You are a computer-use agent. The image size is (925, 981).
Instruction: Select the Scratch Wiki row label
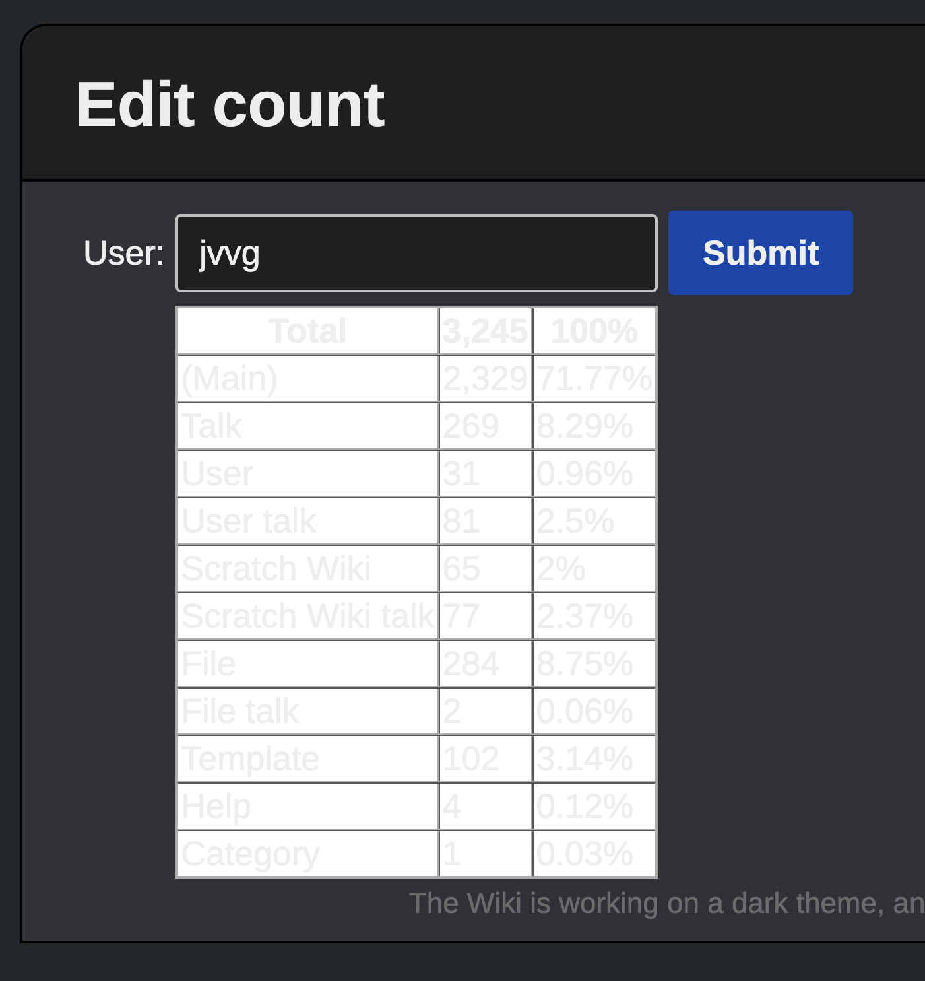(308, 568)
